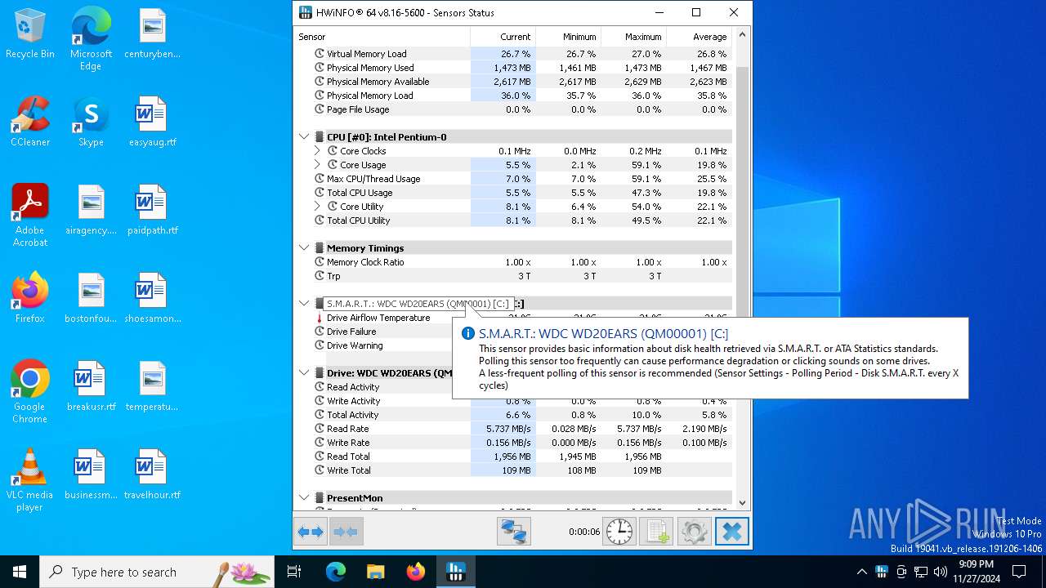1046x588 pixels.
Task: Start logging with the sheet-plus button
Action: (656, 532)
